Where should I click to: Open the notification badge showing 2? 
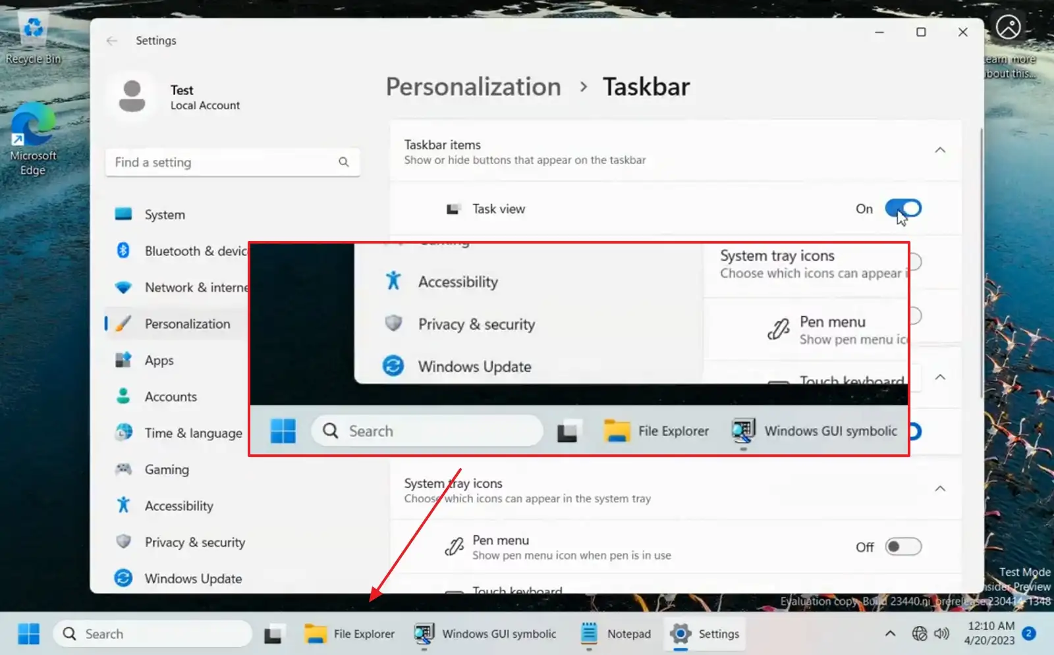coord(1029,634)
